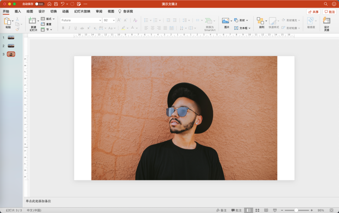
Task: Switch to slide sorter view icon
Action: (x=257, y=210)
